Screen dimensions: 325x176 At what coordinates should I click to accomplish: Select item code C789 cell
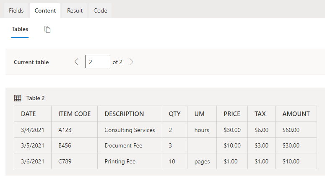click(65, 161)
